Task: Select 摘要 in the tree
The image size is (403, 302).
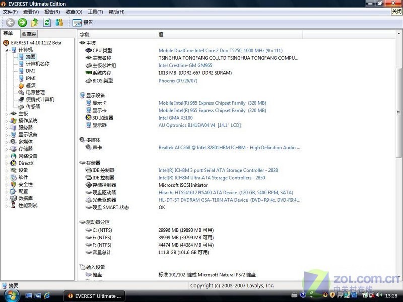Action: [31, 57]
